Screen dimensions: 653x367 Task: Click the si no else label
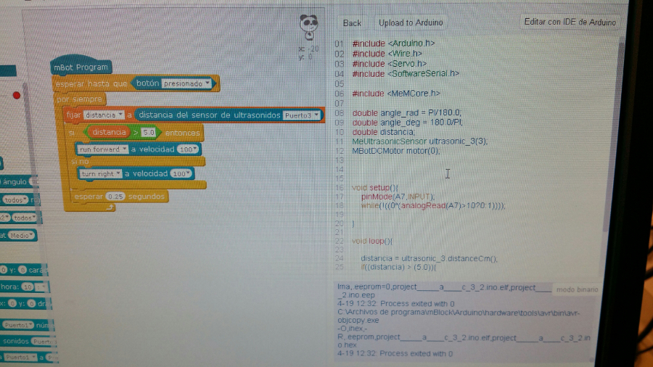point(80,162)
